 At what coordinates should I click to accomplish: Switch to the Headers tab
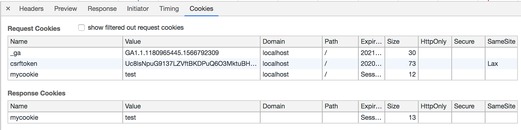point(31,8)
